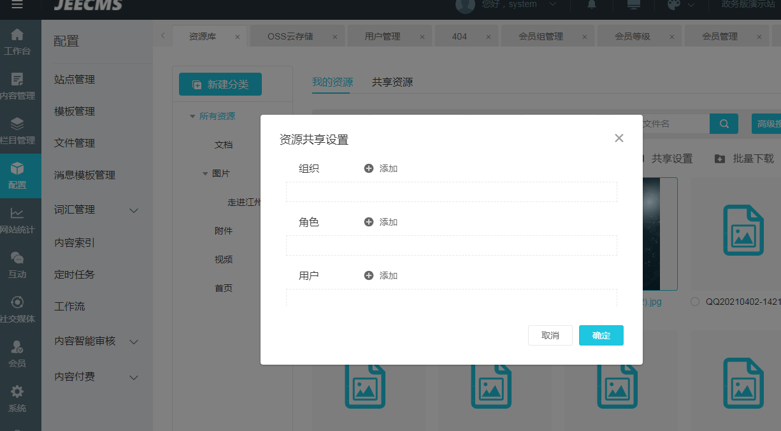
Task: Open 内容管理 in the sidebar
Action: [17, 86]
